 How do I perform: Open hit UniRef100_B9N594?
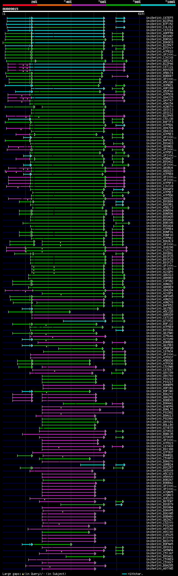click(160, 211)
